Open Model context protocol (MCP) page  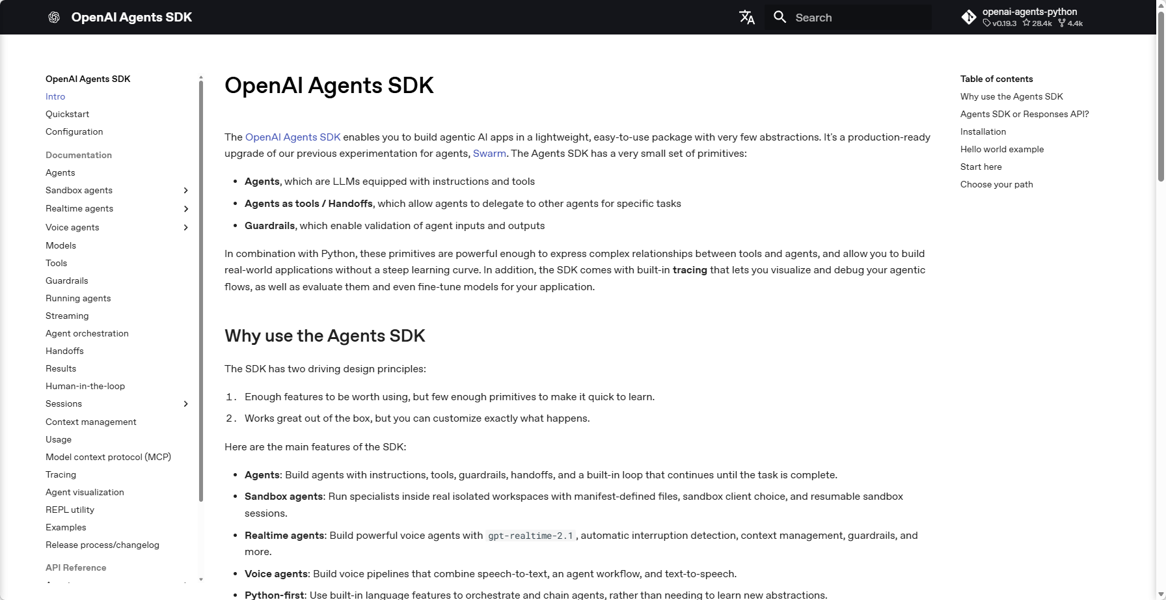coord(108,457)
